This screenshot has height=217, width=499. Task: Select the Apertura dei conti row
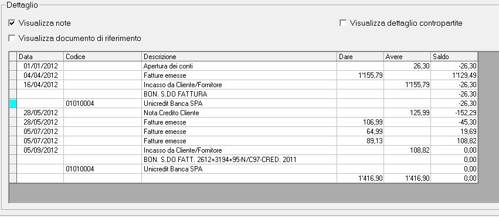pos(243,66)
